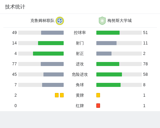Click the 射门 green bar showing 14

coord(51,43)
